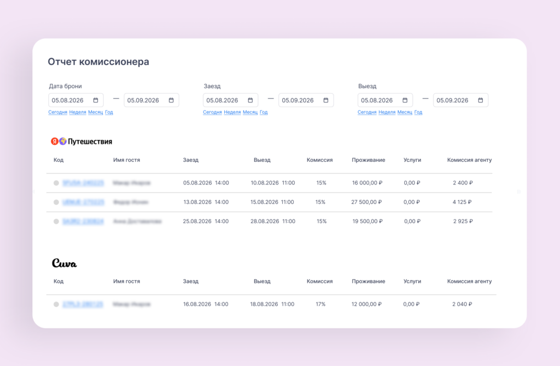Open calendar icon in Выезд end date
Image resolution: width=560 pixels, height=366 pixels.
[481, 101]
